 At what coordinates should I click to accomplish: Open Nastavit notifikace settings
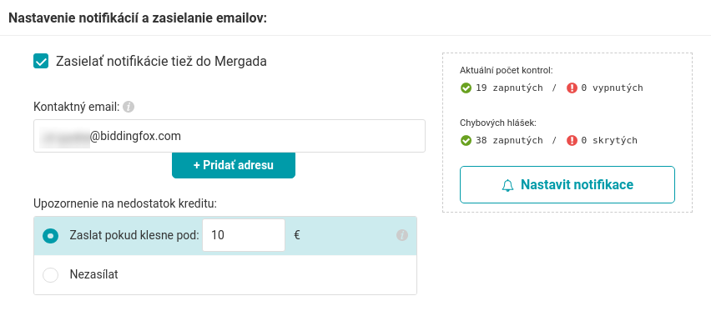click(567, 184)
